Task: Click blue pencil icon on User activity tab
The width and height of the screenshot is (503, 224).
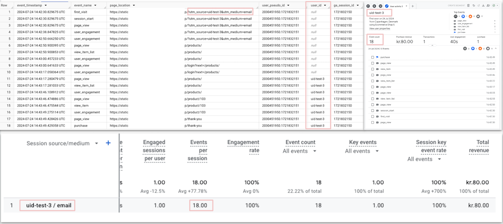Action: tap(387, 6)
